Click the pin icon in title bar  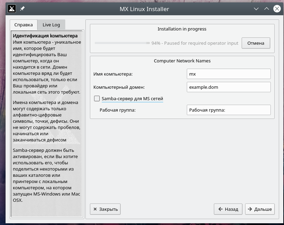coord(22,9)
